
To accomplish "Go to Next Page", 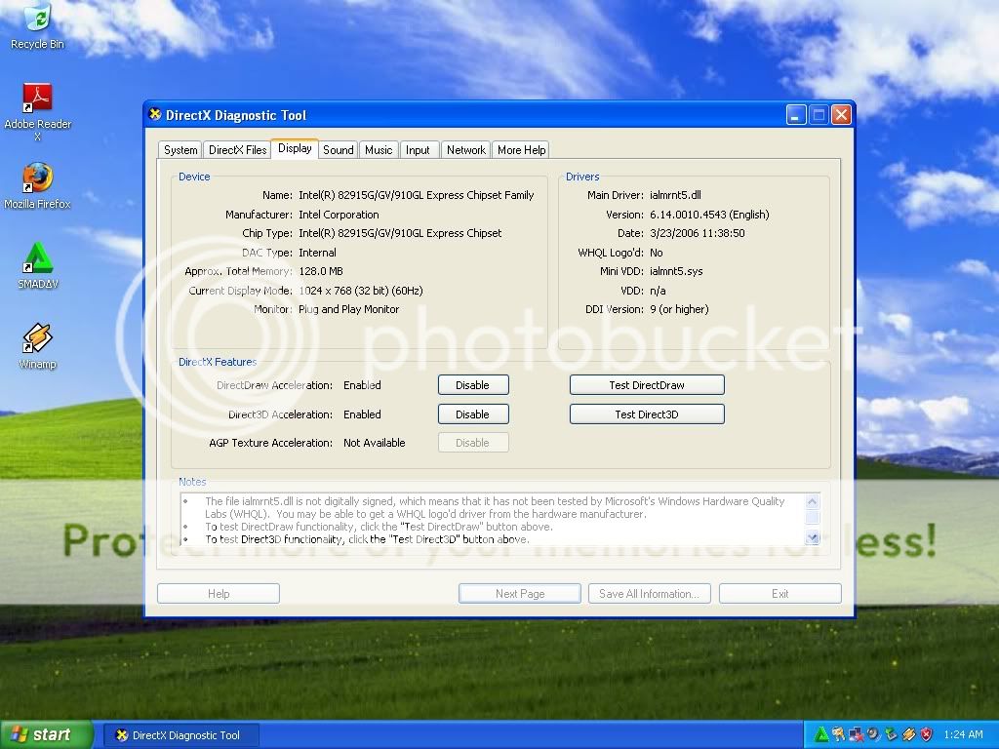I will pos(520,594).
